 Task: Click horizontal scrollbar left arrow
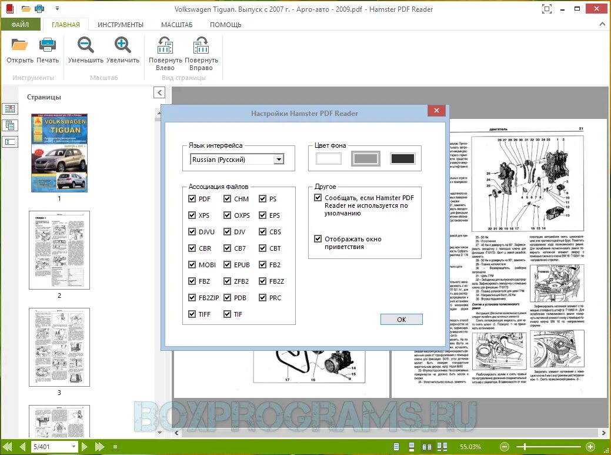176,433
